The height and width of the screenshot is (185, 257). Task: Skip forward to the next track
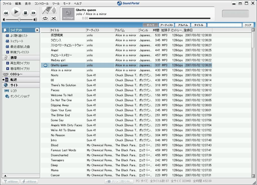coord(34,13)
